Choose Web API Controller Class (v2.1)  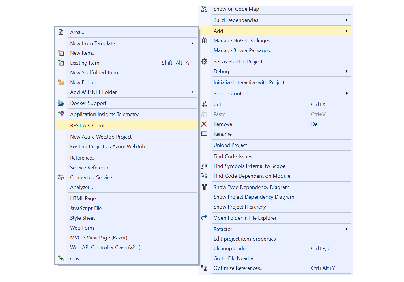(x=105, y=247)
